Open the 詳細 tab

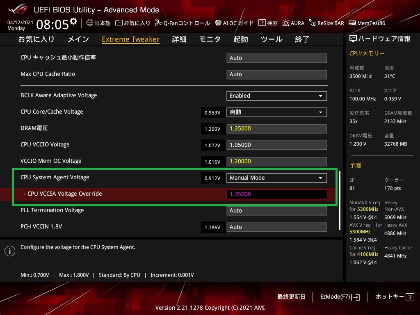tap(179, 39)
